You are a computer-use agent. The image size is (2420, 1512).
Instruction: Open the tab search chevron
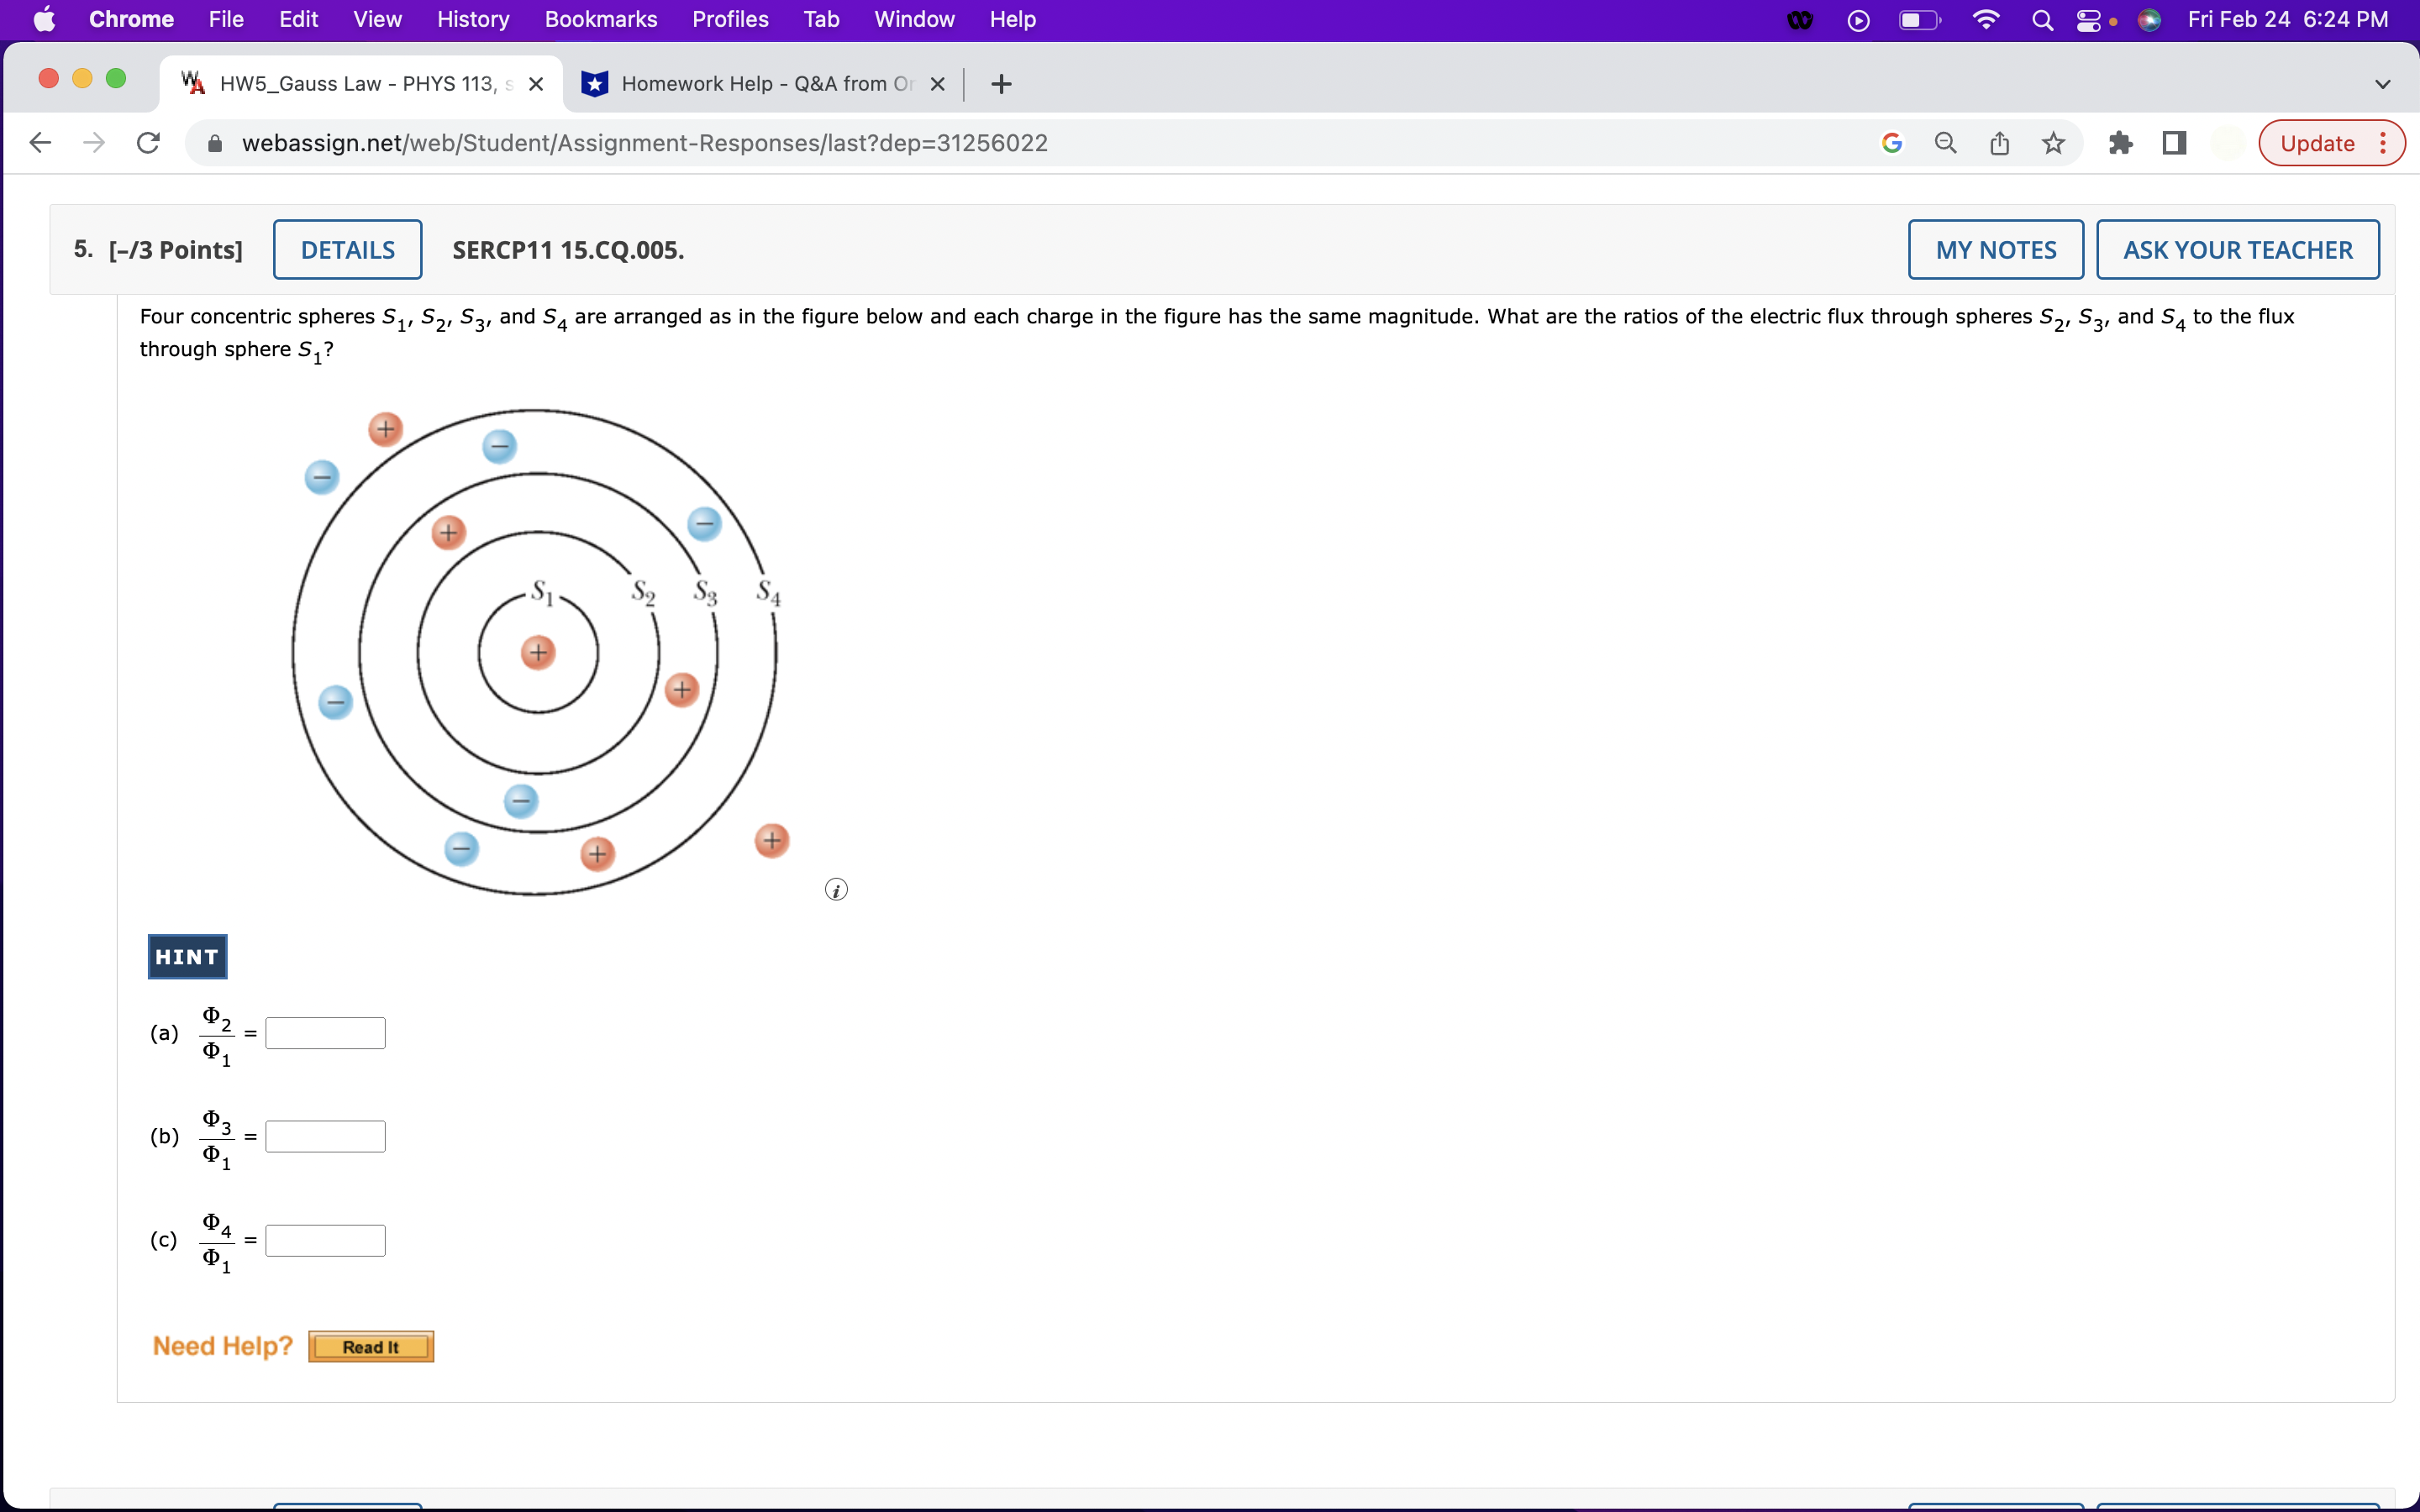(x=2383, y=84)
